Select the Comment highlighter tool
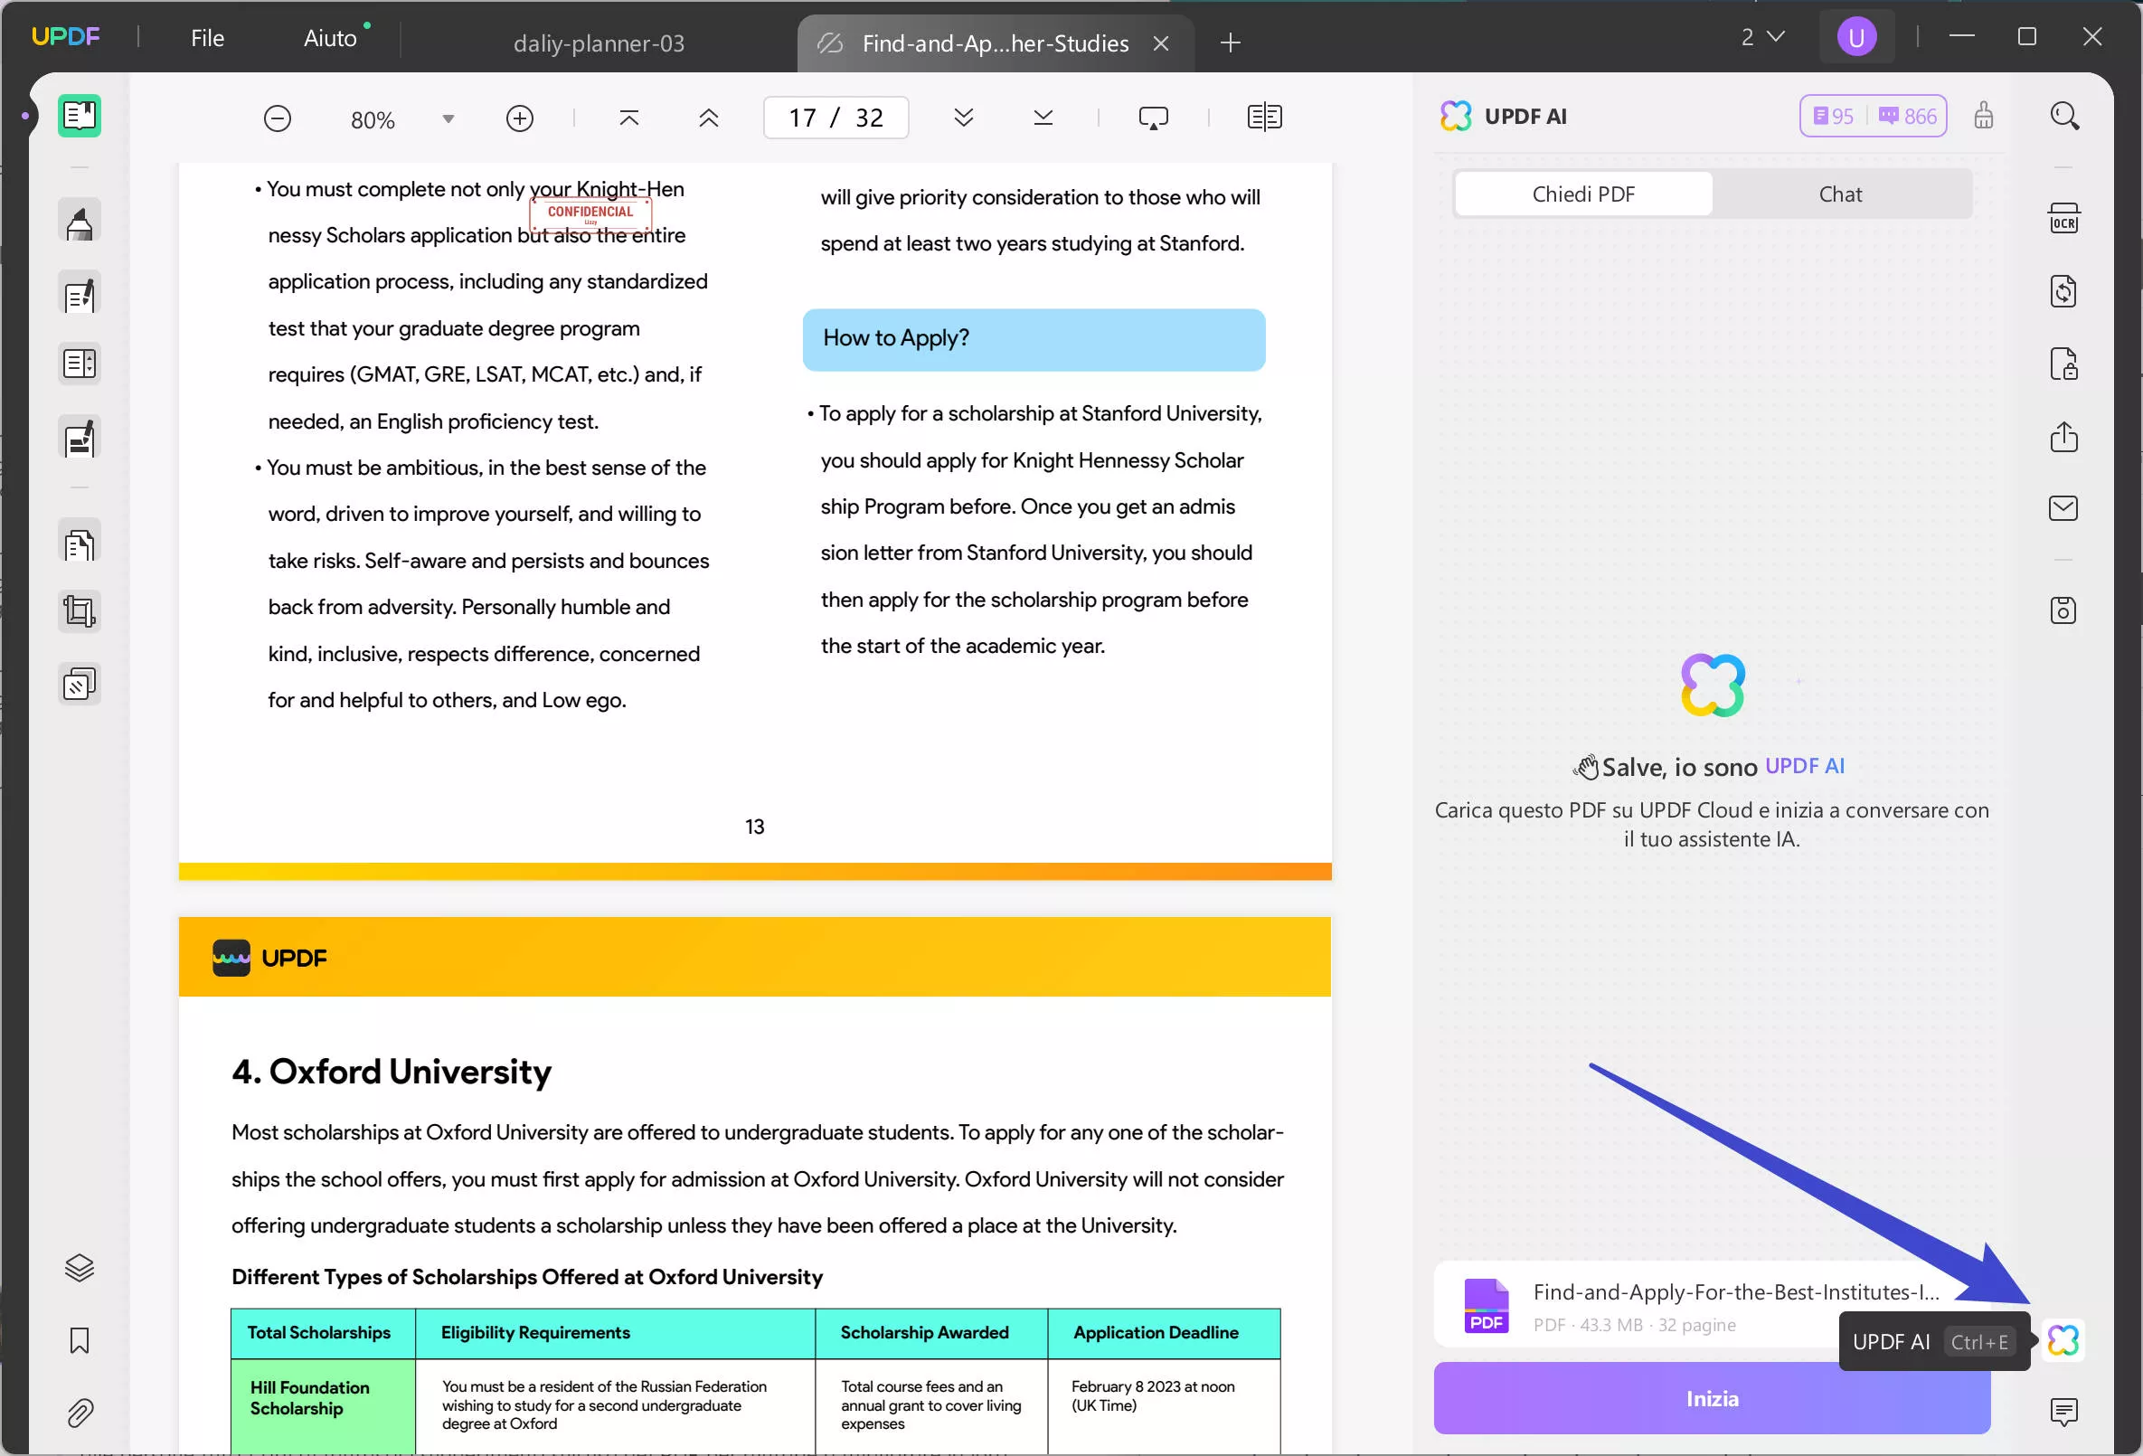 tap(80, 222)
